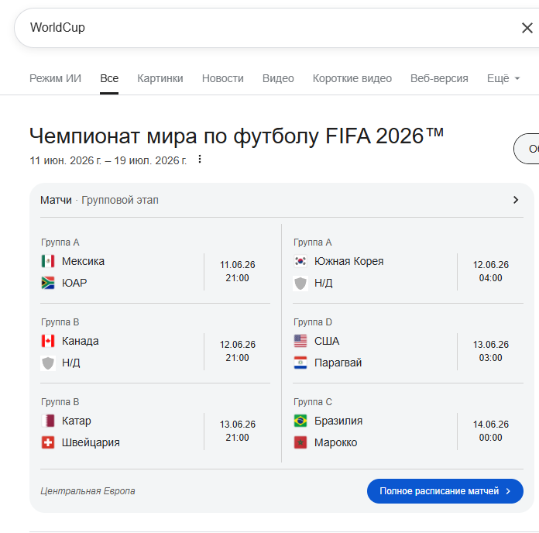Click the Canada flag icon
The width and height of the screenshot is (539, 533).
pos(48,341)
